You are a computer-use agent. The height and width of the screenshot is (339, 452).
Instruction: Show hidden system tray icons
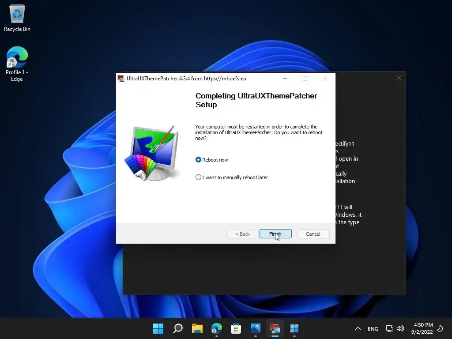tap(358, 328)
